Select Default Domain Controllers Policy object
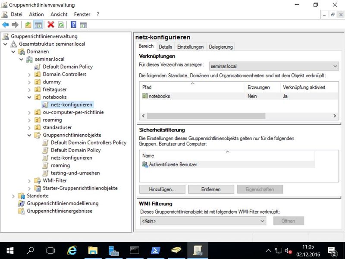Screen dimensions: 345x259 (x=88, y=142)
